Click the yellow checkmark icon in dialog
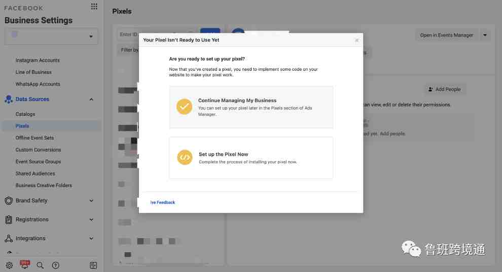The width and height of the screenshot is (502, 272). pos(185,107)
